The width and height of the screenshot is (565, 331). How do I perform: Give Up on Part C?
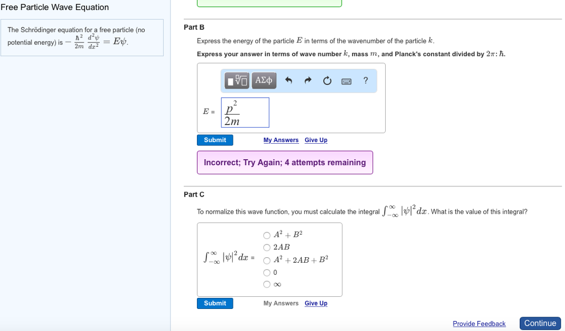coord(316,303)
